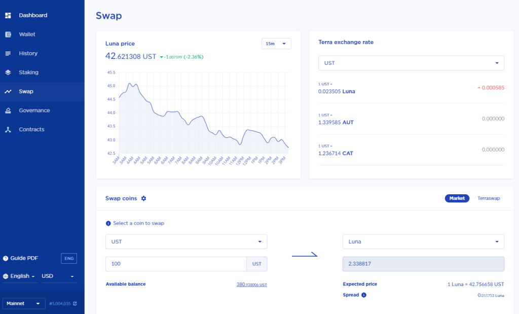Expand the Terra exchange rate UST dropdown
The width and height of the screenshot is (519, 314).
tap(411, 63)
